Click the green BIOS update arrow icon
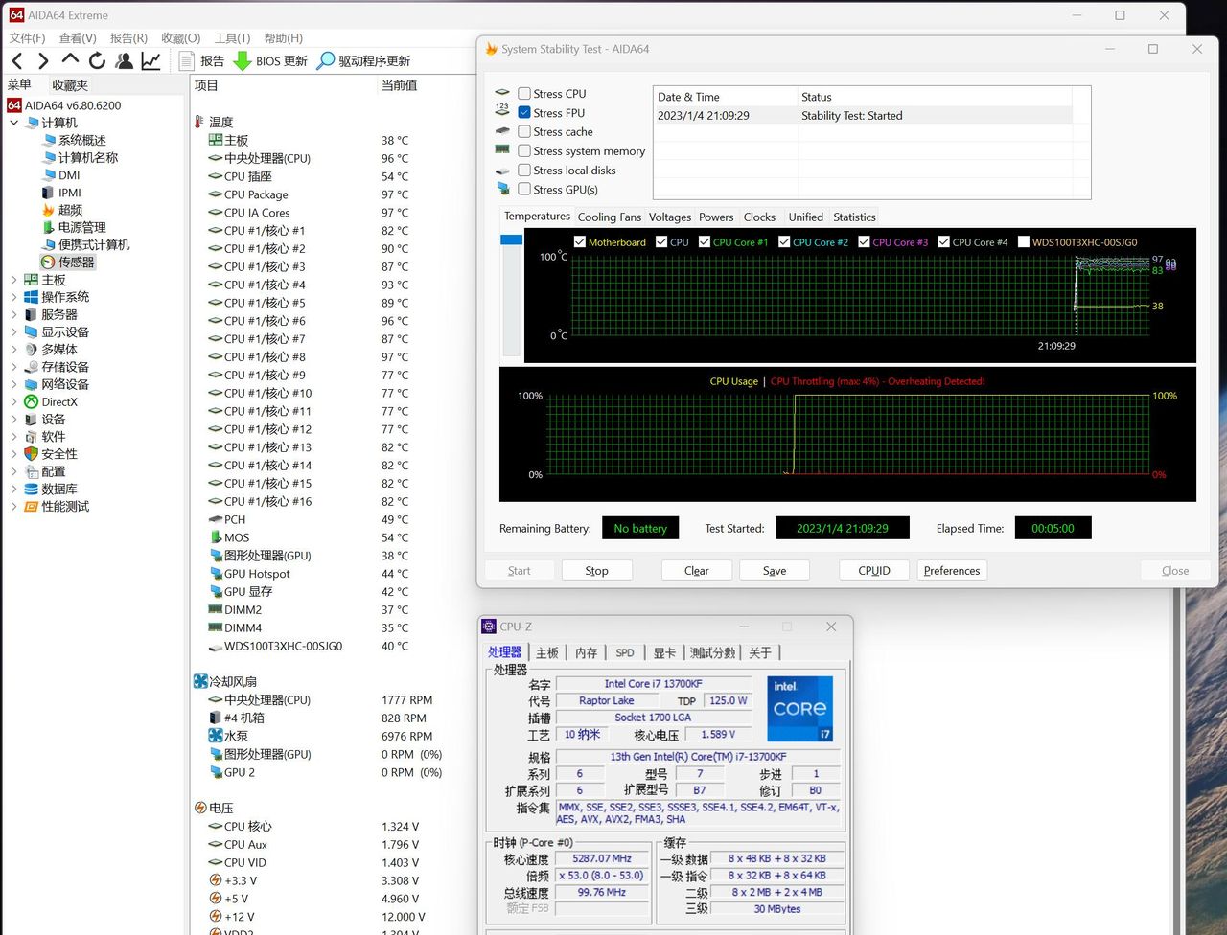The image size is (1227, 935). pyautogui.click(x=243, y=60)
